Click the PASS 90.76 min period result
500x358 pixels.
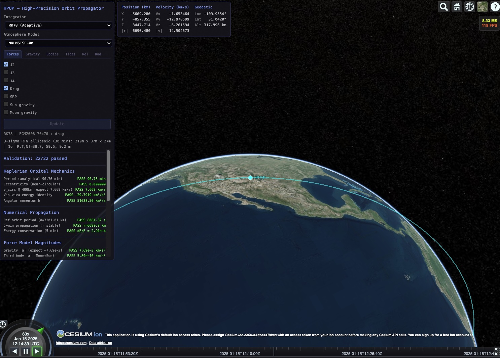92,179
